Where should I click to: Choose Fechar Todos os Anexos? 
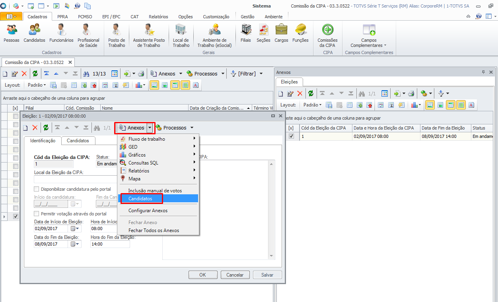coord(158,230)
